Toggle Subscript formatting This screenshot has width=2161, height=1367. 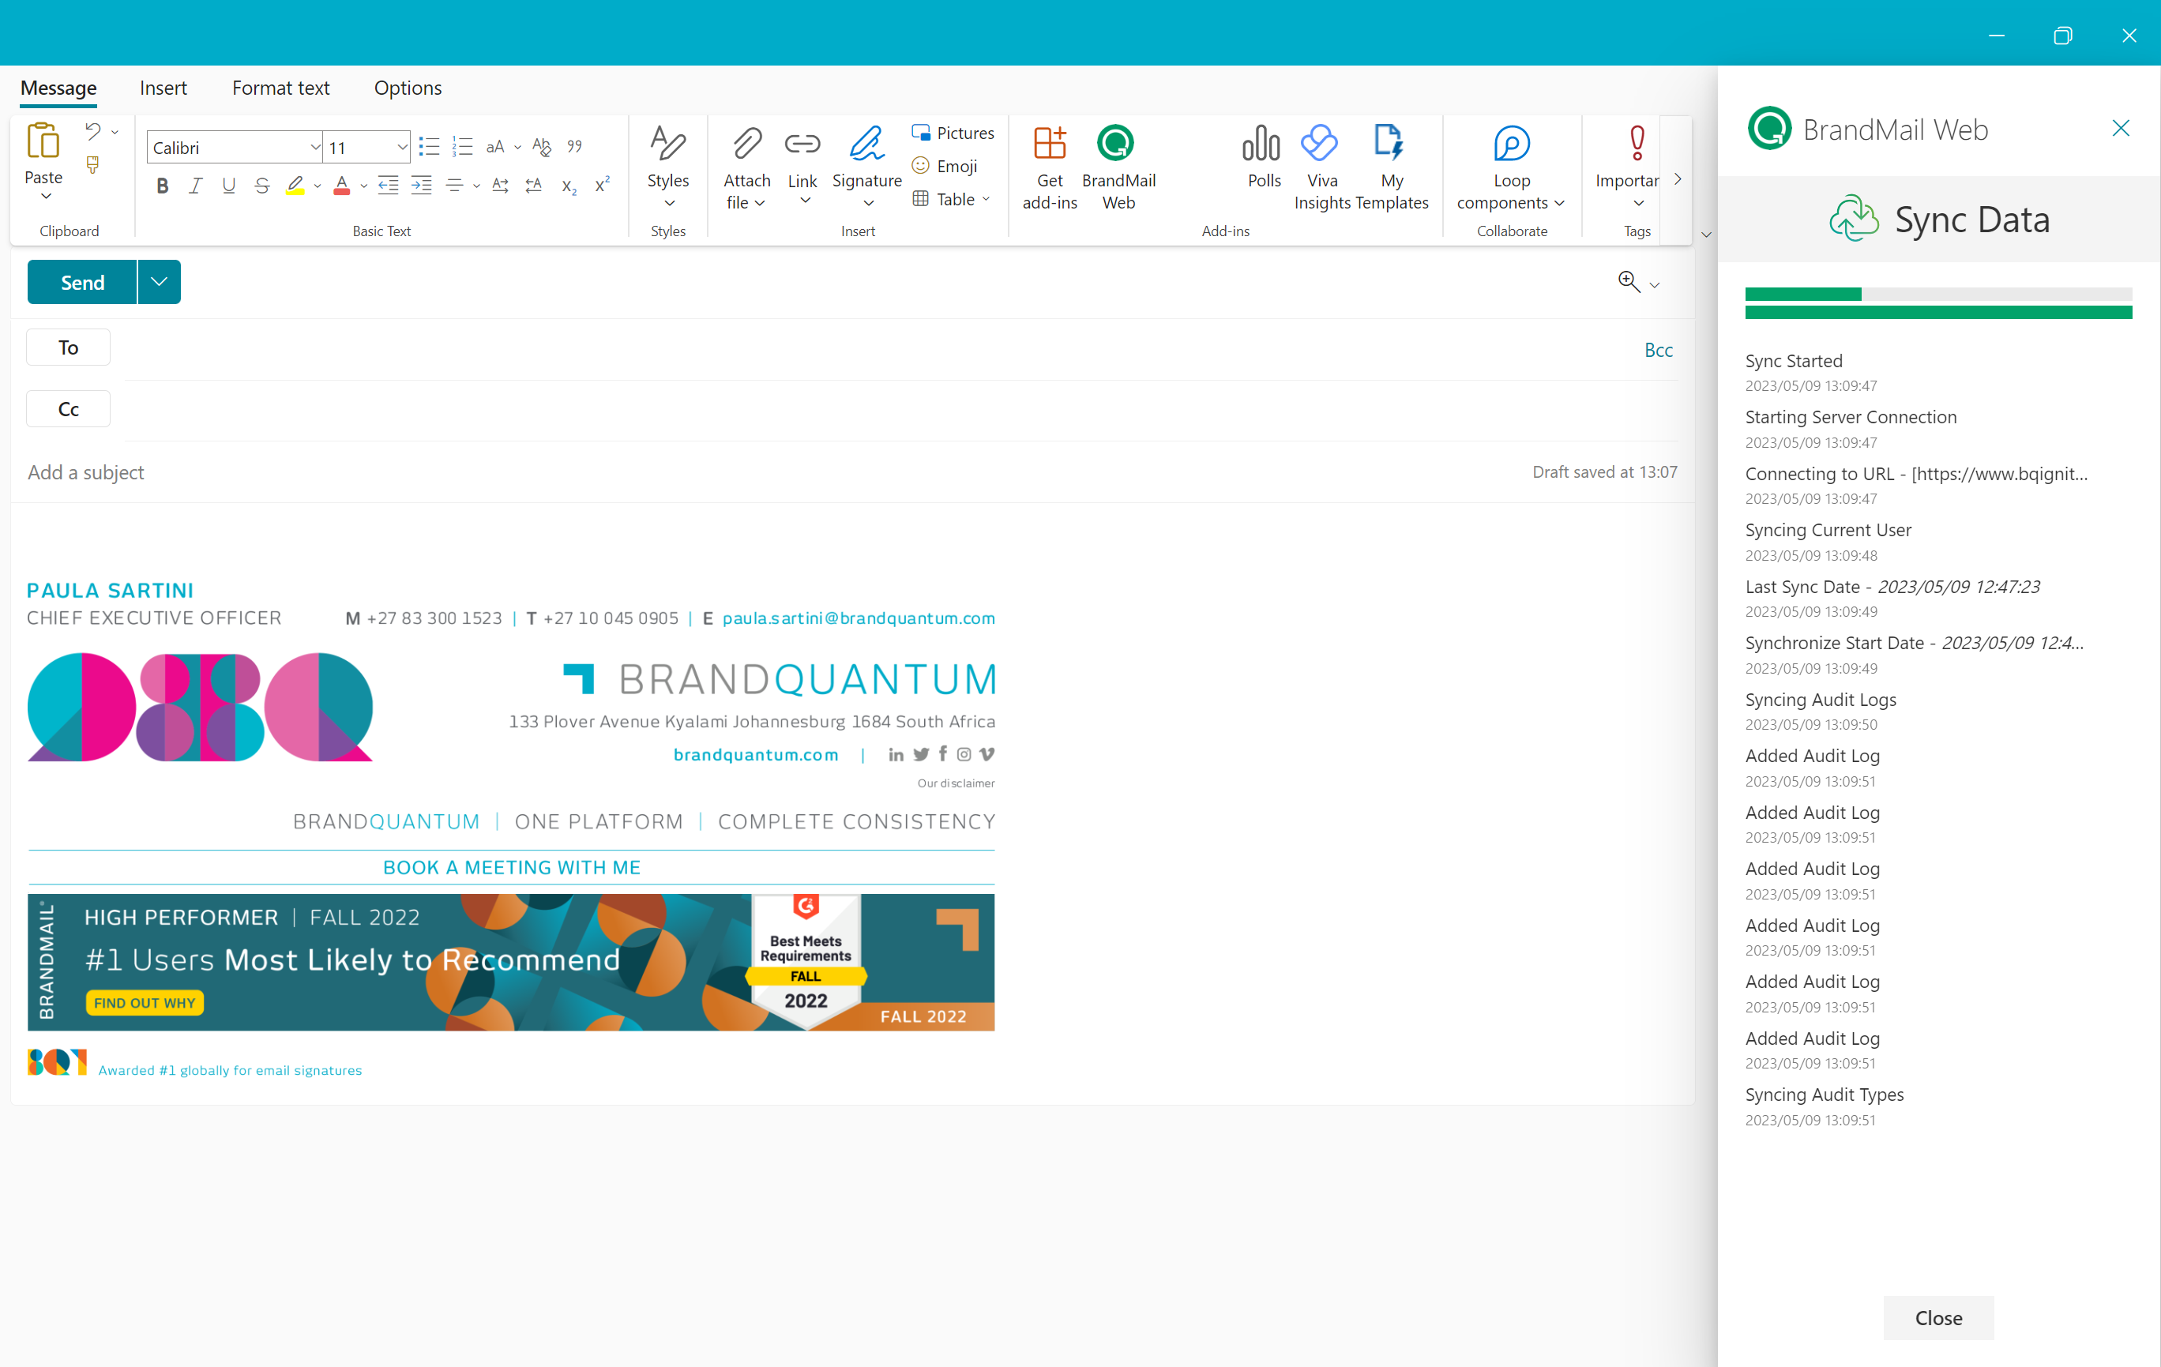coord(568,186)
